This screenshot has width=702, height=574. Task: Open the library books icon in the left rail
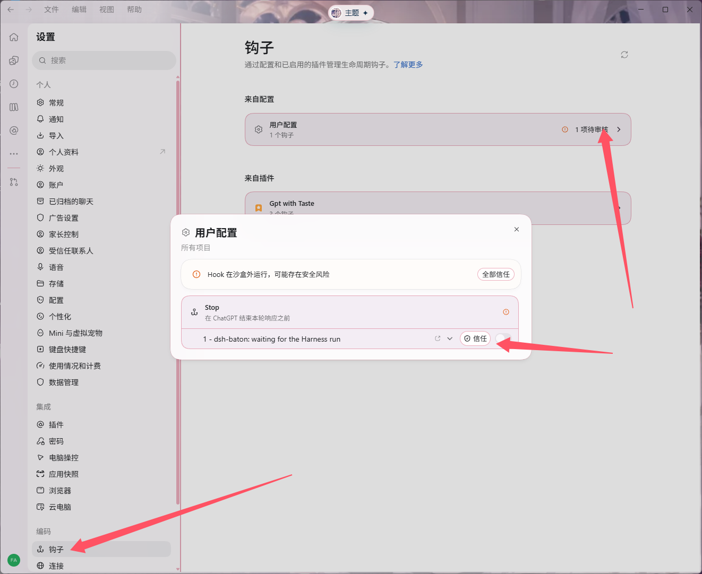[x=14, y=107]
